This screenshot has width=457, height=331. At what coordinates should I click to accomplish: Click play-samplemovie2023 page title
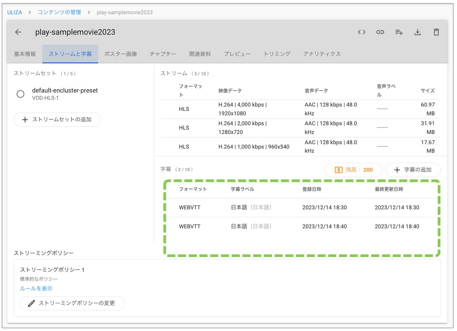[x=75, y=32]
